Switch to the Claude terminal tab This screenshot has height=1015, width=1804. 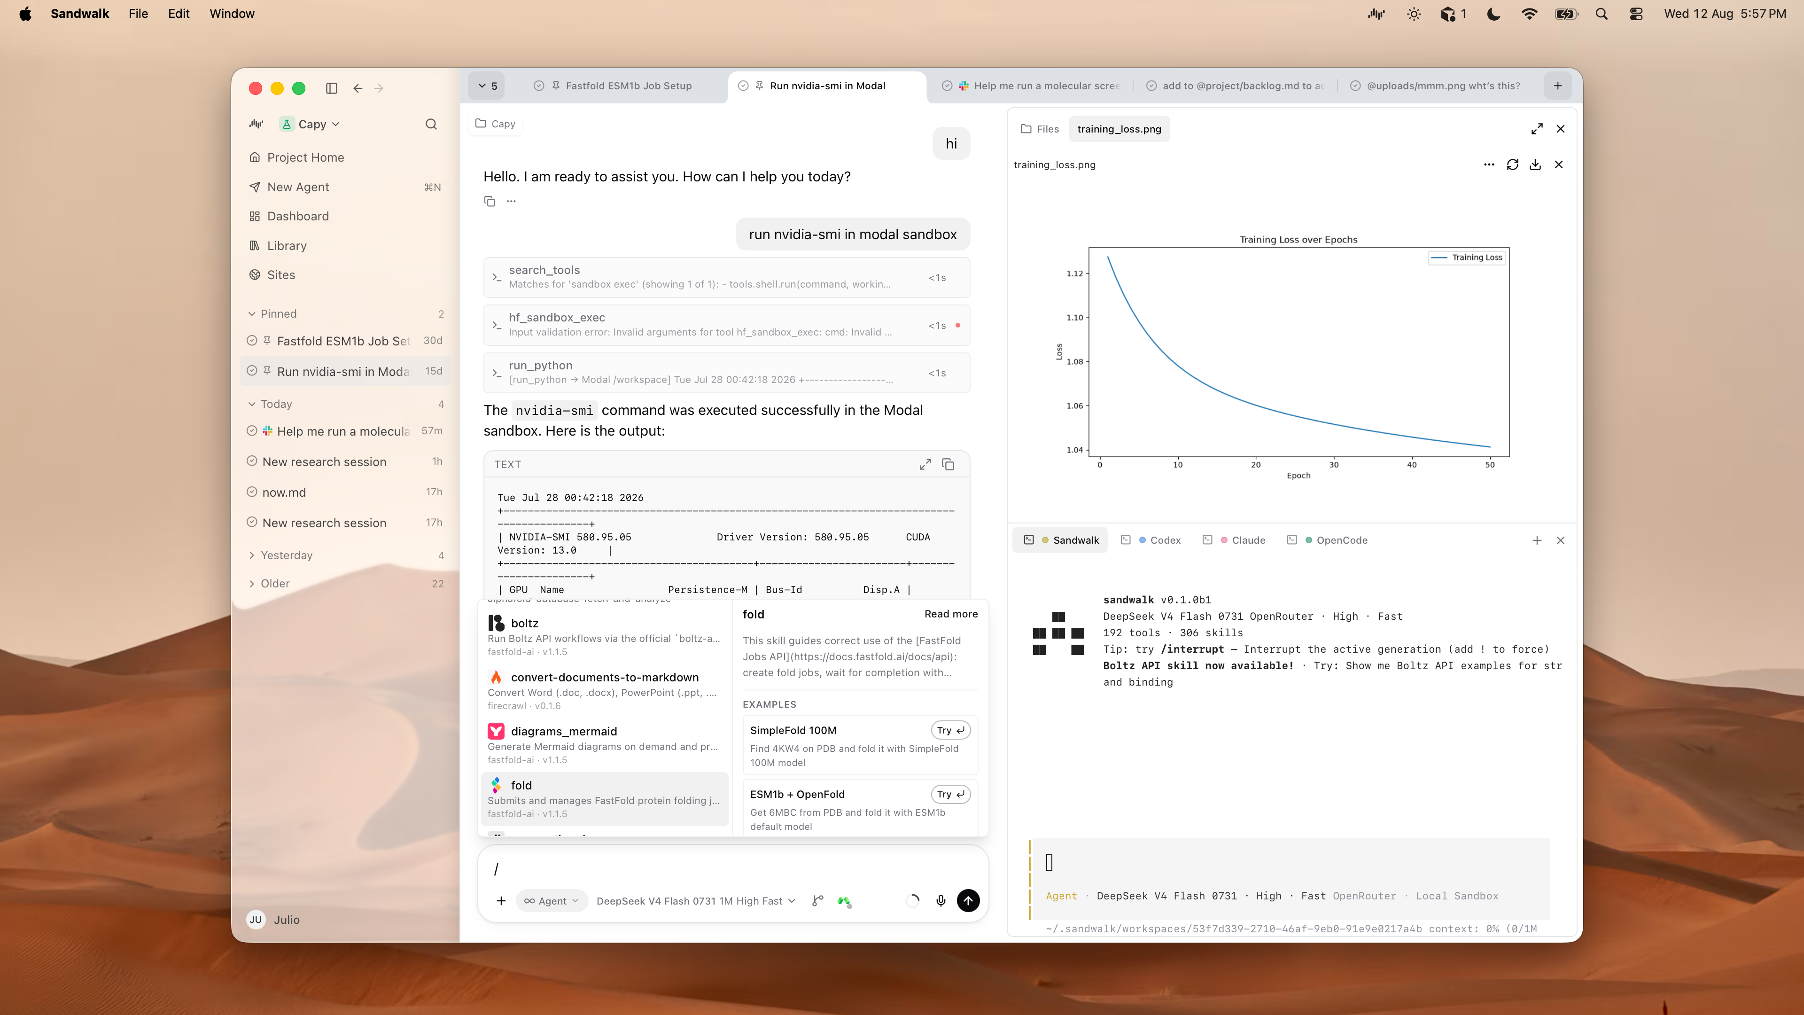pyautogui.click(x=1234, y=540)
